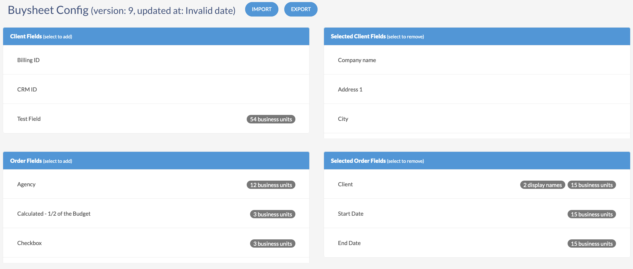
Task: Add the Billing ID client field
Action: click(156, 60)
